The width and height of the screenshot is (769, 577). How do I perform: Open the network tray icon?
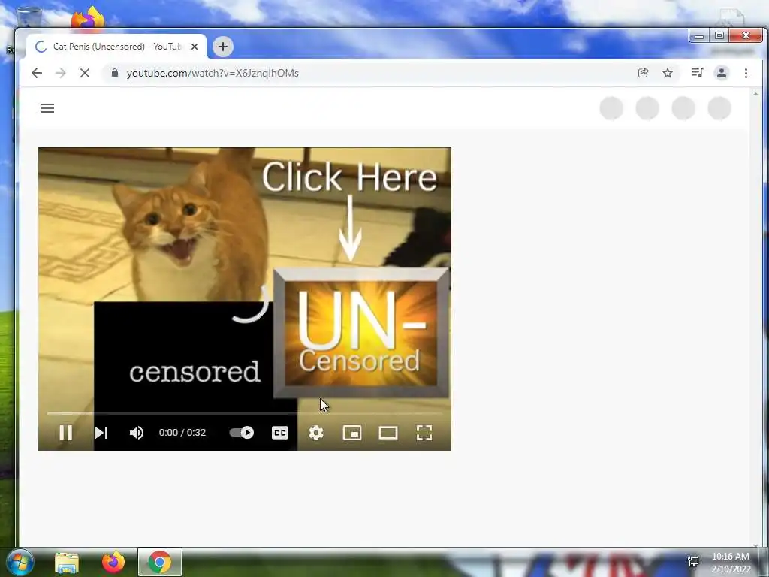pyautogui.click(x=693, y=561)
